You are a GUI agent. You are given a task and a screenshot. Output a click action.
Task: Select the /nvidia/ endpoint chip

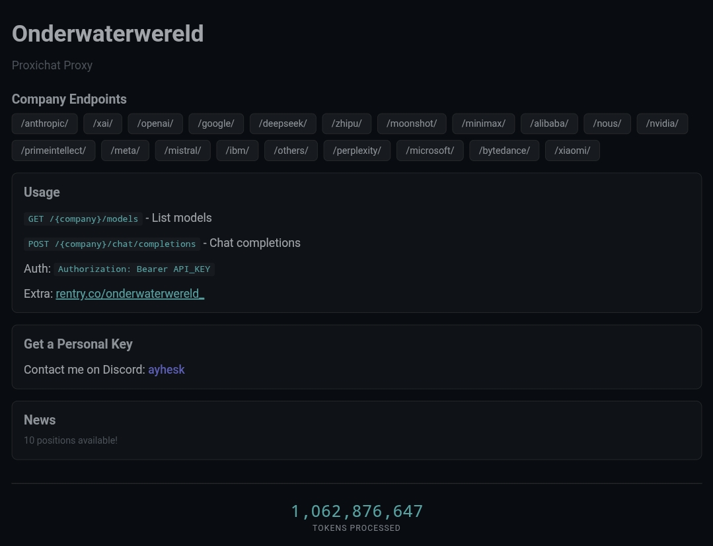662,123
